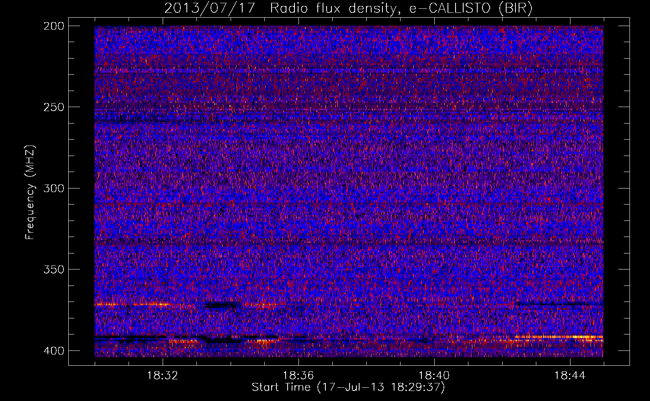Click the 18:36 time tick label
Screen dimensions: 650x401
tap(298, 376)
